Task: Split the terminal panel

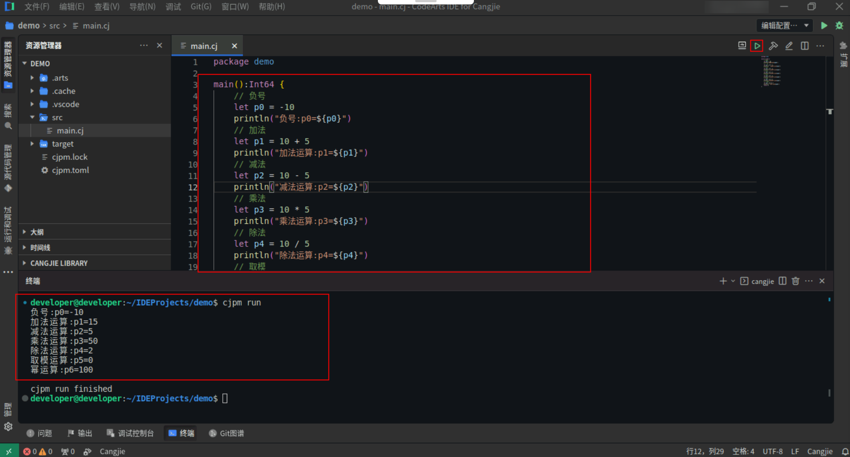Action: pos(782,281)
